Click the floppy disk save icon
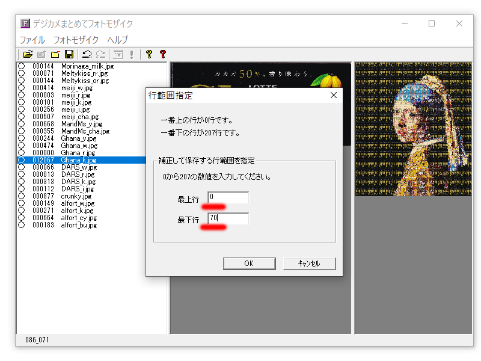The height and width of the screenshot is (361, 481). tap(69, 54)
